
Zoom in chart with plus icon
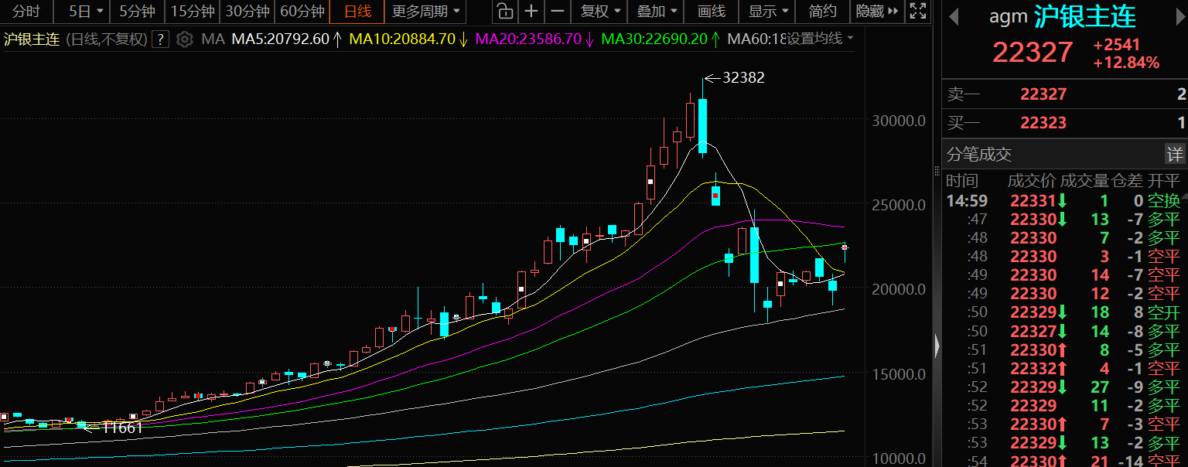coord(531,12)
